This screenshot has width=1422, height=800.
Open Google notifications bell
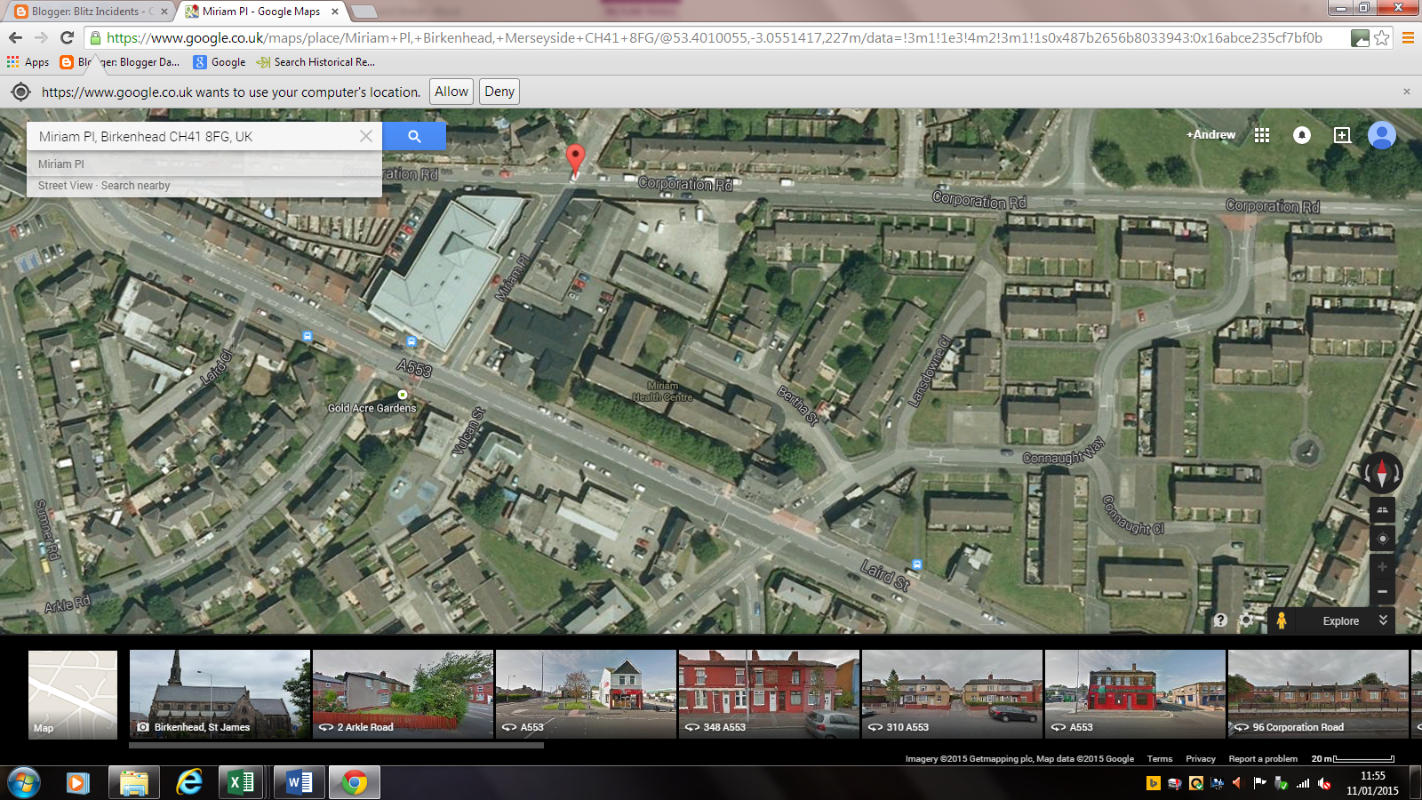coord(1302,135)
